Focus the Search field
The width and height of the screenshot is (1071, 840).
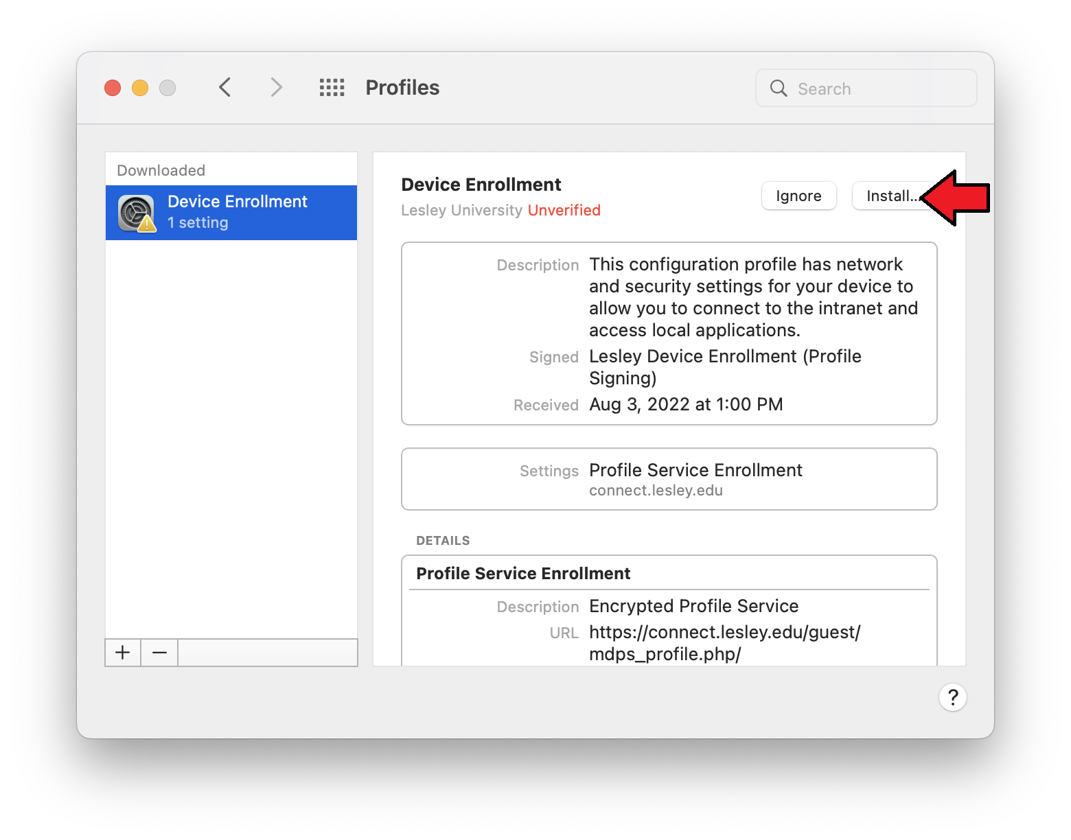click(x=866, y=88)
